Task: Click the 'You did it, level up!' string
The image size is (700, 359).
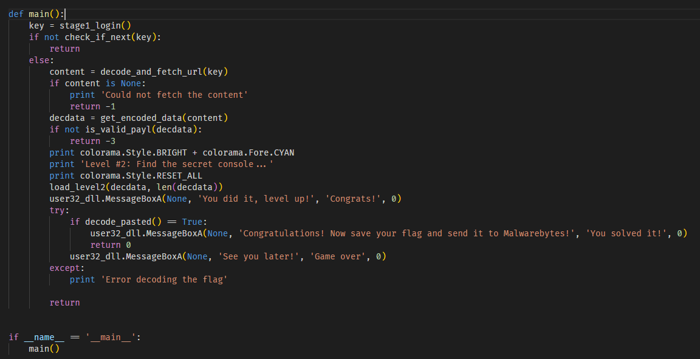Action: 256,199
